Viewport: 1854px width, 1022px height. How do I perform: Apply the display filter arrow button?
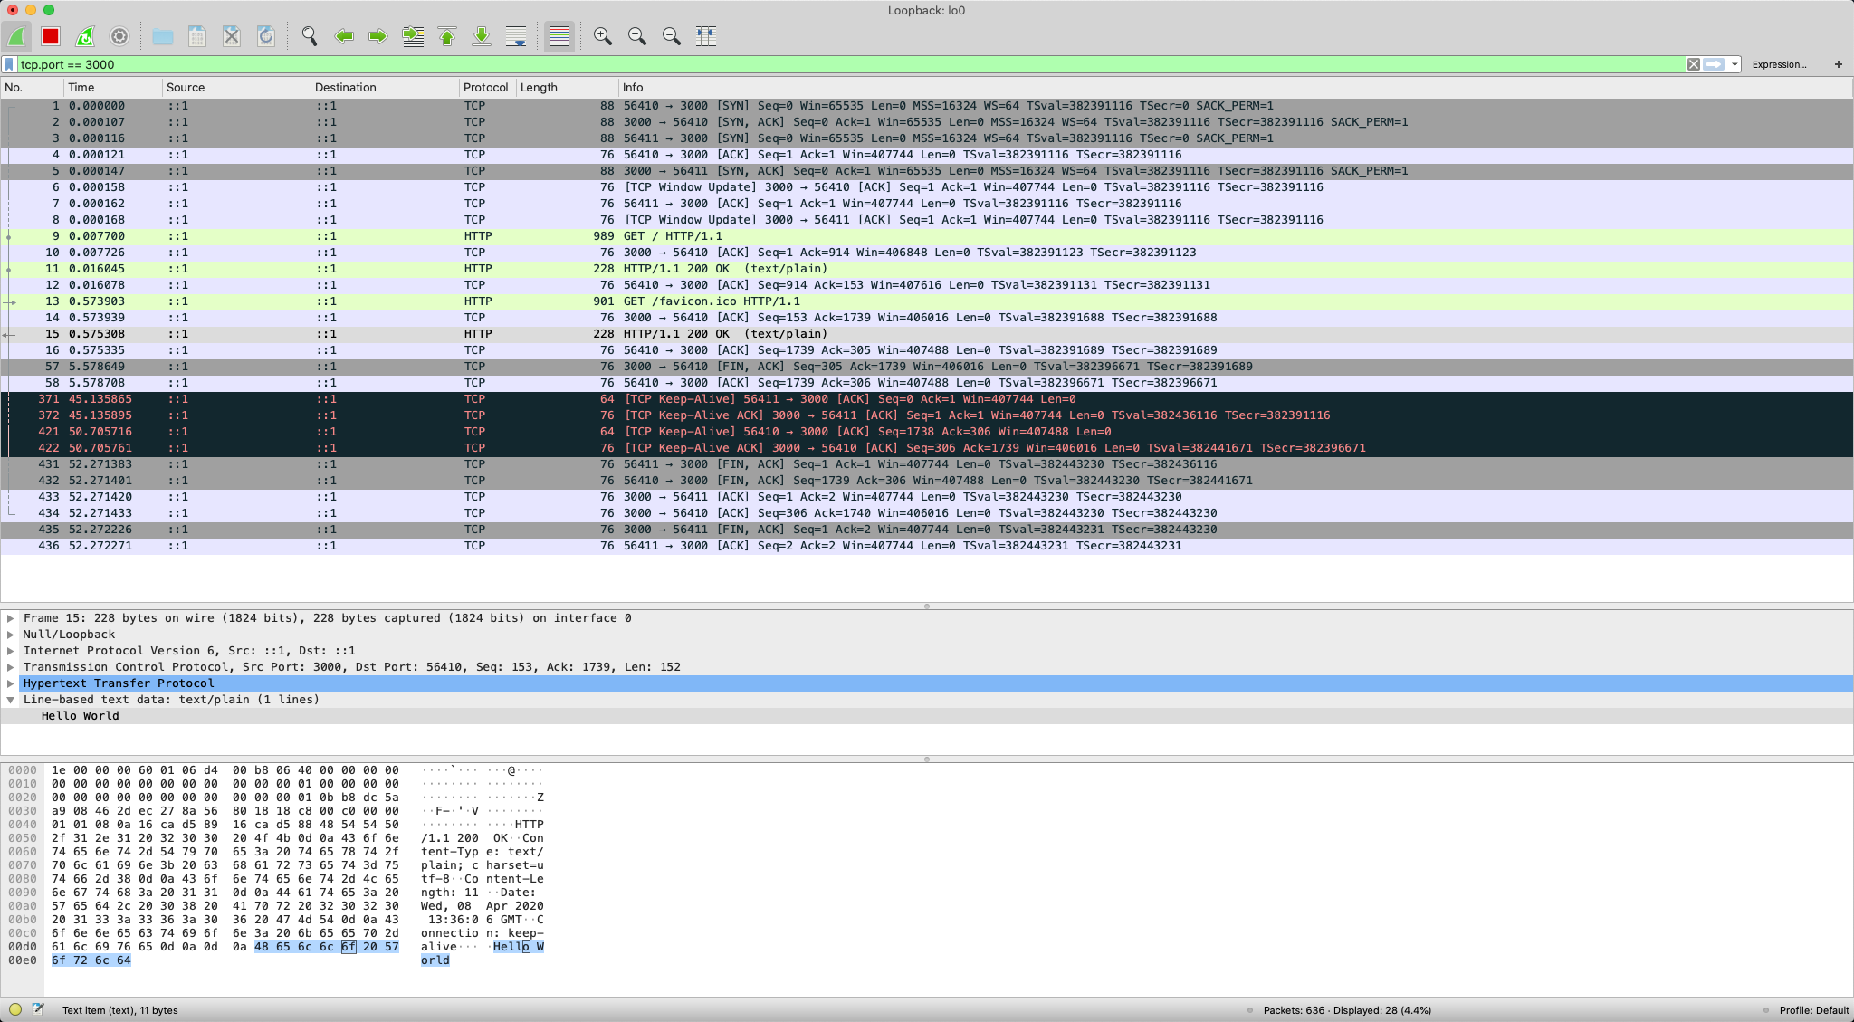[x=1714, y=64]
